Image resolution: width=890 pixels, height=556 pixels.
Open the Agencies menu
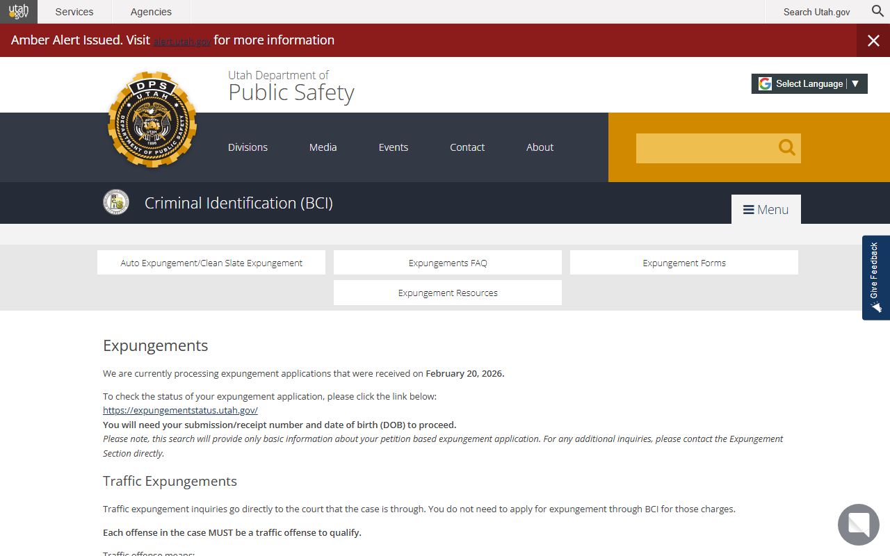pyautogui.click(x=151, y=12)
